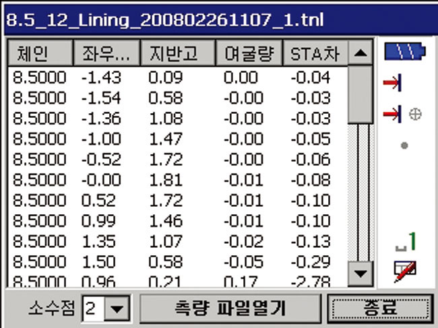Viewport: 438px width, 328px height.
Task: Click the small gray dot indicator
Action: [x=404, y=145]
